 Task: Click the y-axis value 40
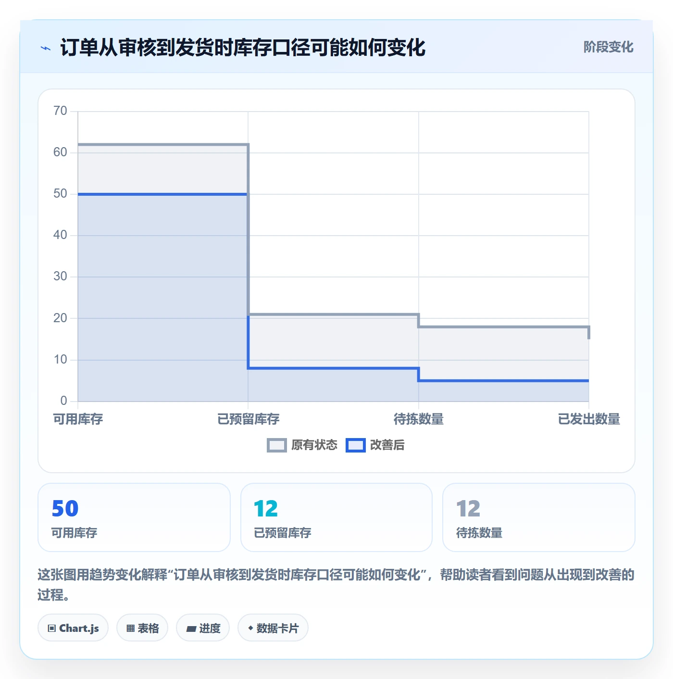[x=61, y=235]
